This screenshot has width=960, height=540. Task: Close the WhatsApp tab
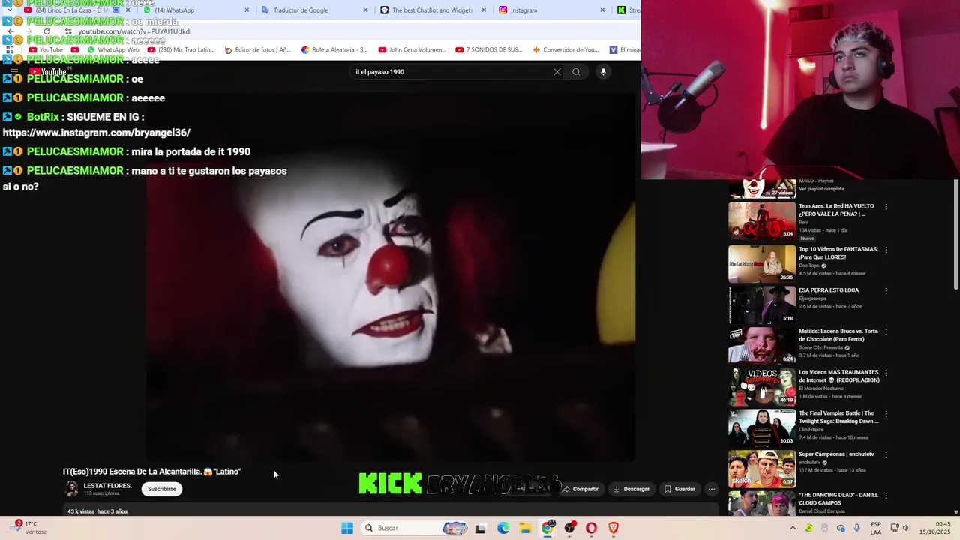point(247,10)
